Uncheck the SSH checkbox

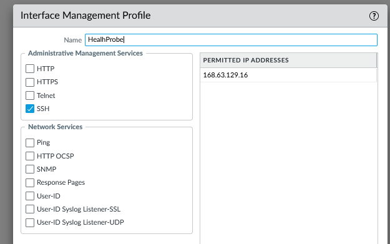point(30,109)
